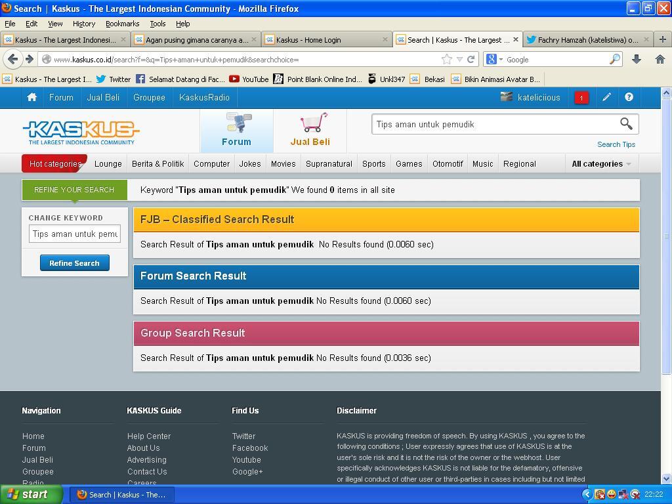The image size is (672, 504).
Task: Click the Firefox address bar
Action: (x=247, y=60)
